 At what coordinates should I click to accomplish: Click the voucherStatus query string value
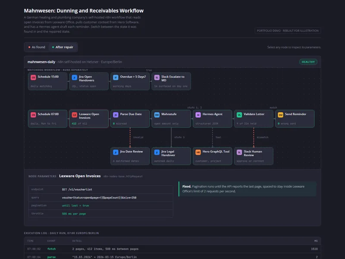click(x=99, y=198)
